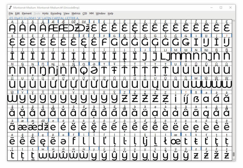Image resolution: width=243 pixels, height=168 pixels.
Task: Select the lowercase æ acute glyph cell
Action: coord(33,125)
